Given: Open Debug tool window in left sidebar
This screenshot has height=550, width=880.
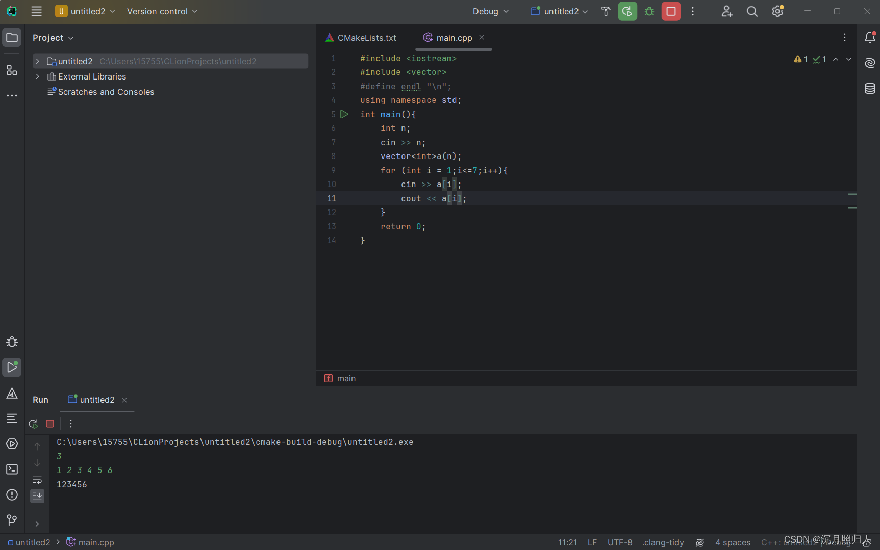Looking at the screenshot, I should (12, 342).
